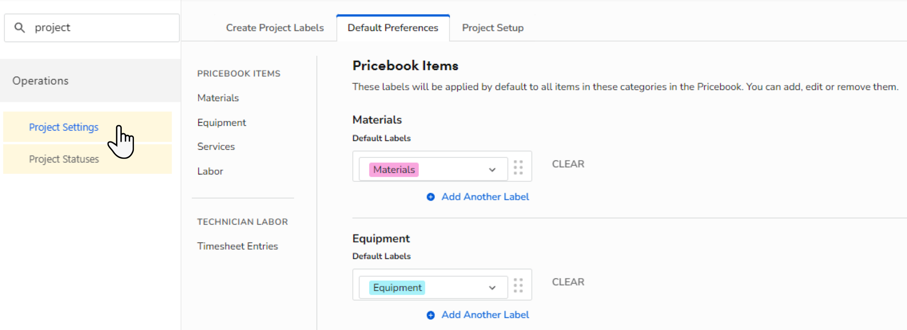
Task: Click the cyan Equipment label chip
Action: pos(397,288)
